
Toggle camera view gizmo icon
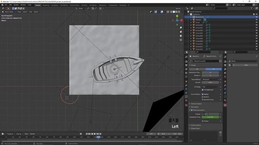coord(181,36)
